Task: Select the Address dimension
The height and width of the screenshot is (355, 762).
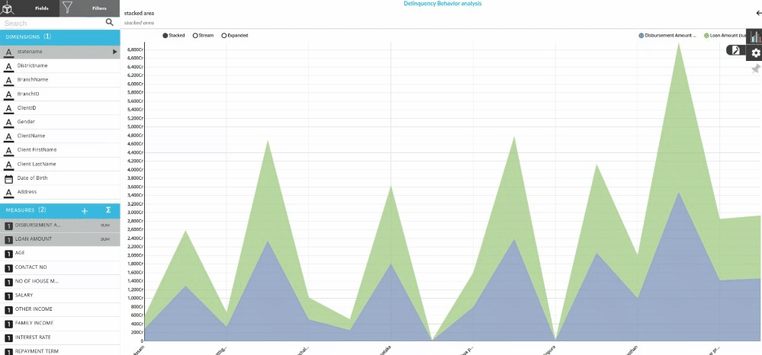Action: click(59, 192)
